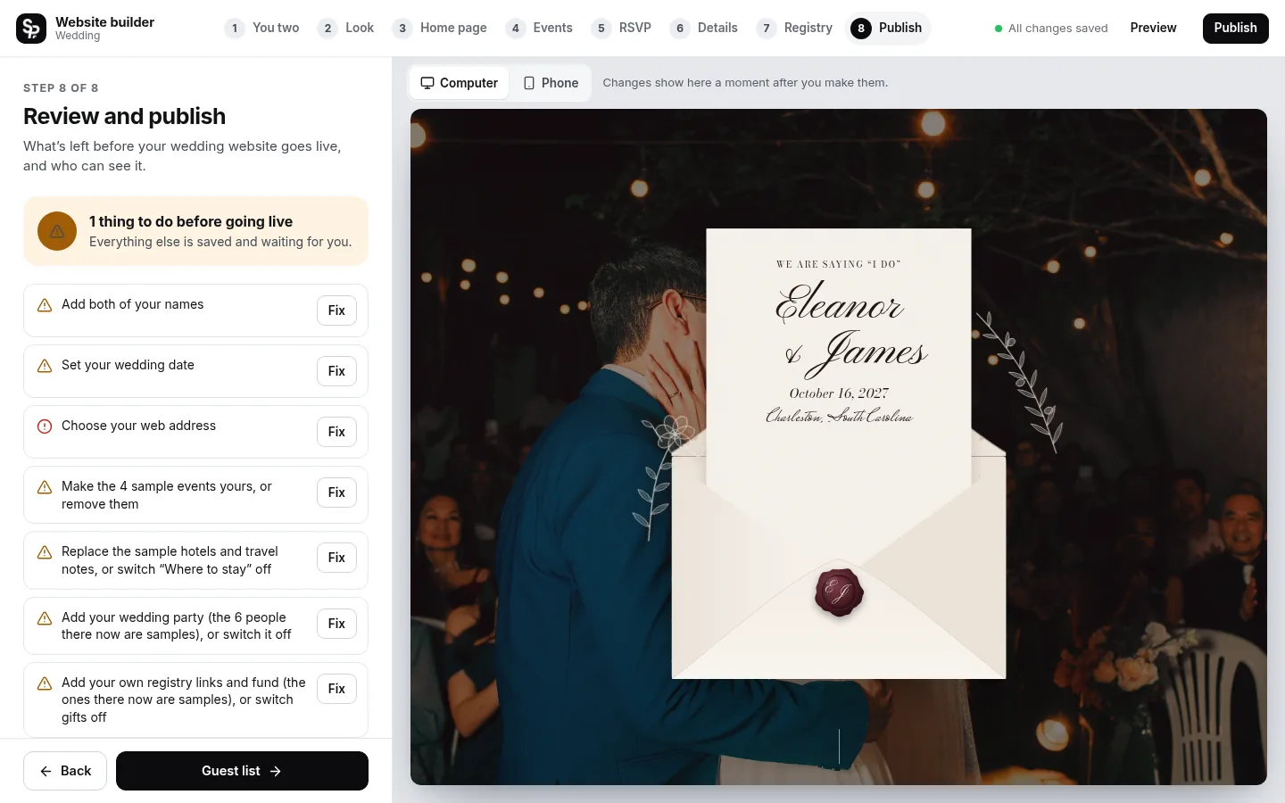Fix Add both of your names
This screenshot has width=1285, height=803.
coord(336,310)
